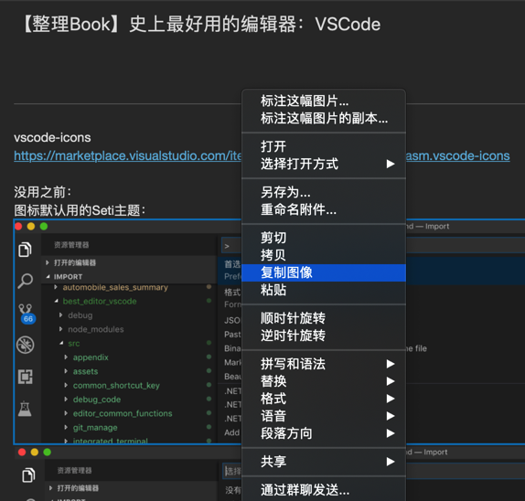This screenshot has height=501, width=525.
Task: Open 选择打开方式 submenu
Action: tap(324, 164)
